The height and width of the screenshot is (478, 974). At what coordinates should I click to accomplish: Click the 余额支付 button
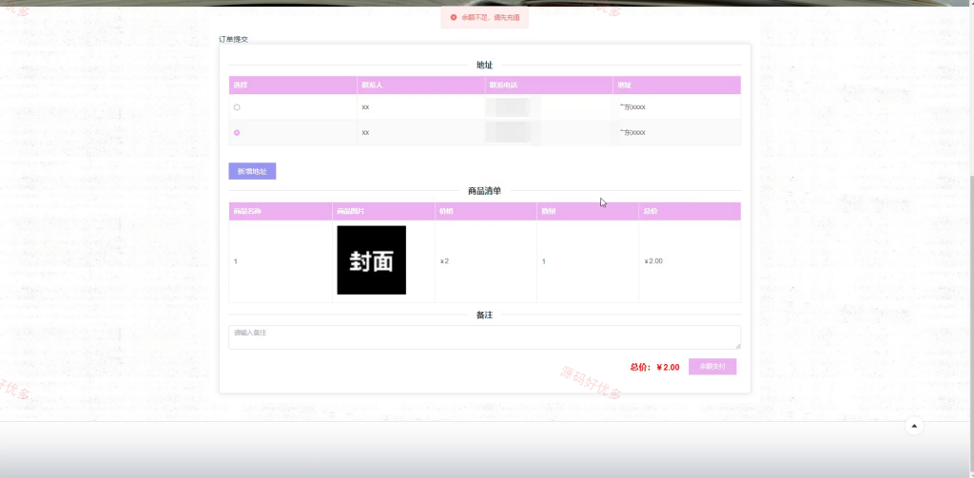[x=712, y=367]
